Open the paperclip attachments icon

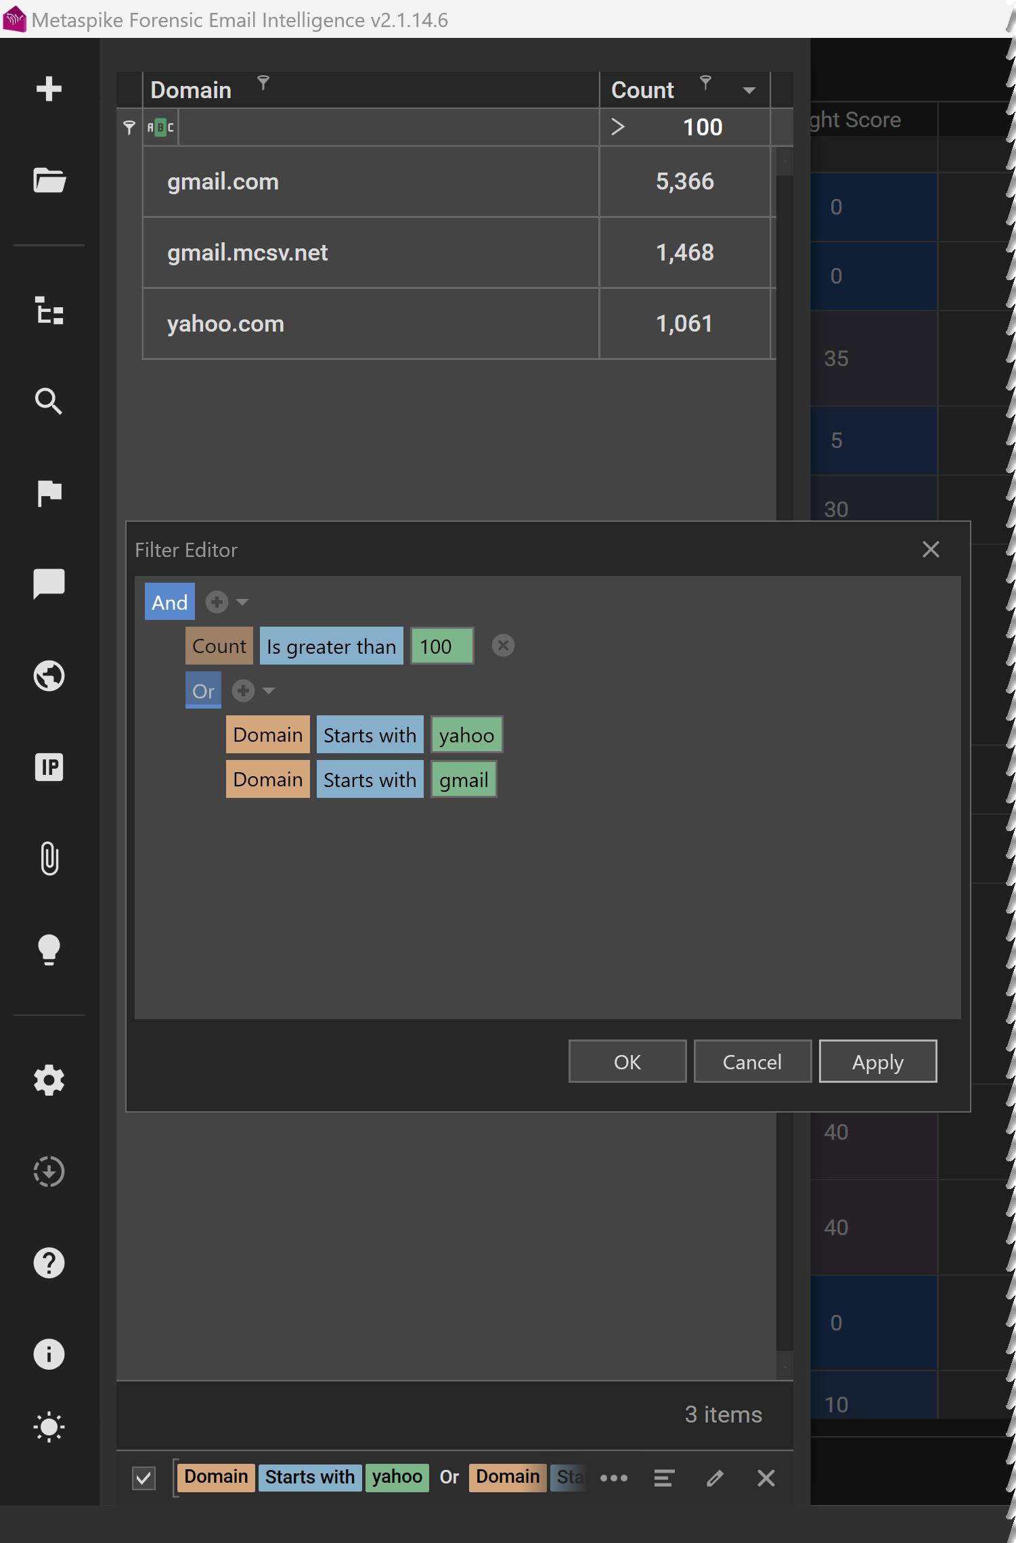pos(49,858)
